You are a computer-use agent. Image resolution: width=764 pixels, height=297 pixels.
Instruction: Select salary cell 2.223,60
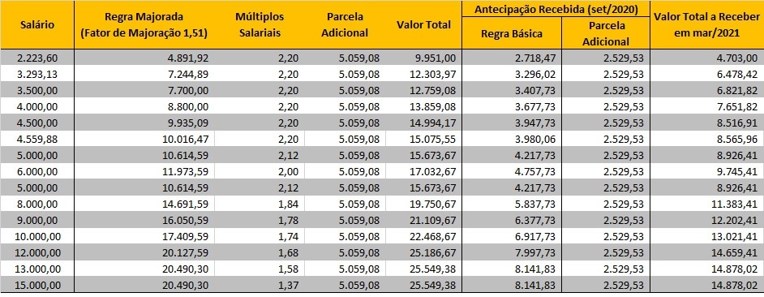pyautogui.click(x=37, y=58)
